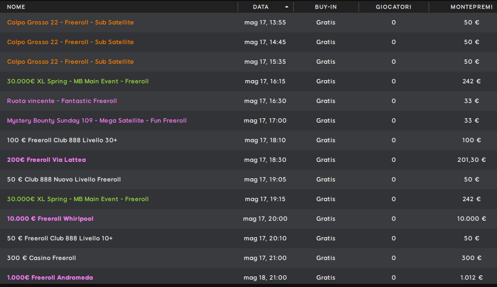Select 200€ Freeroll Via Lattea tournament
This screenshot has height=287, width=497.
[x=248, y=160]
